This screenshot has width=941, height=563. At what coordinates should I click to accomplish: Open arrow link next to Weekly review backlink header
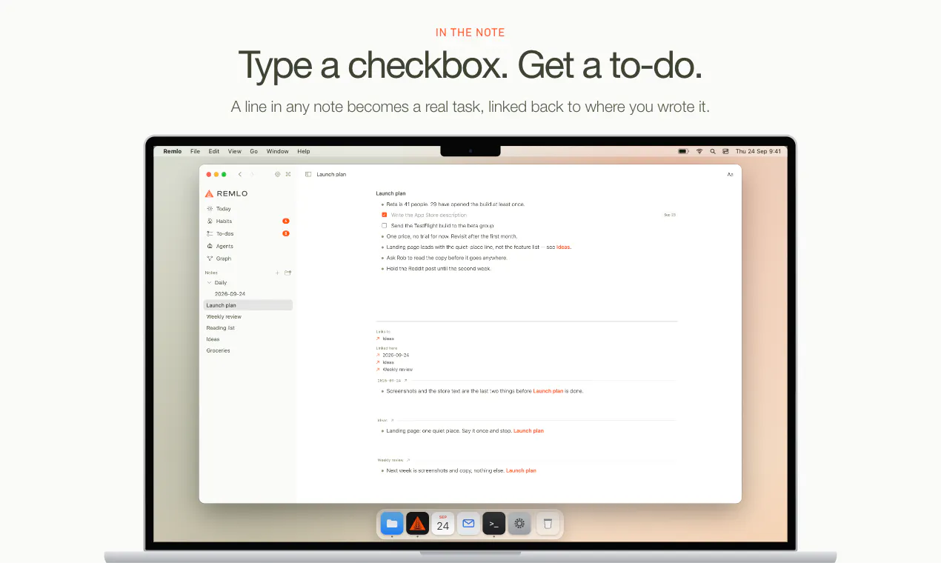pos(408,459)
